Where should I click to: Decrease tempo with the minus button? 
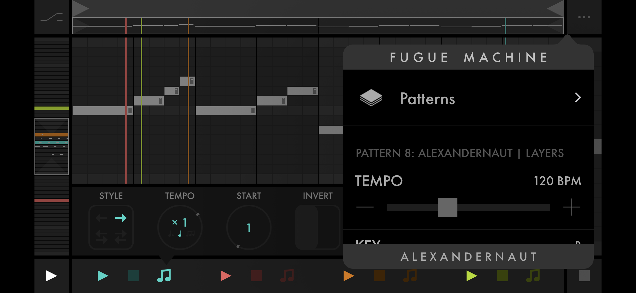point(365,207)
